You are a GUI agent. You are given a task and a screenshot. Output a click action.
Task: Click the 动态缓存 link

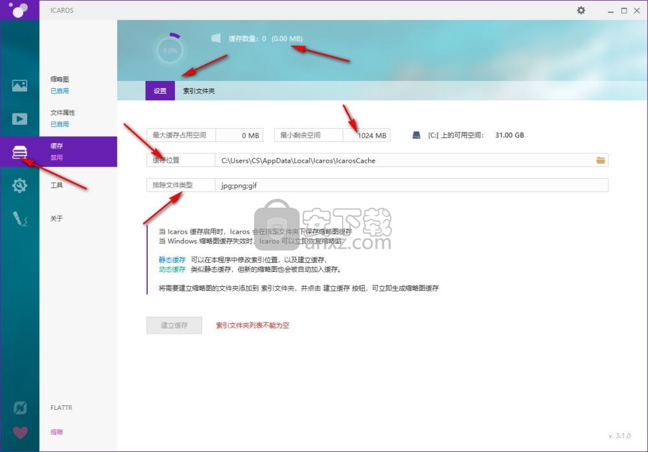[172, 269]
